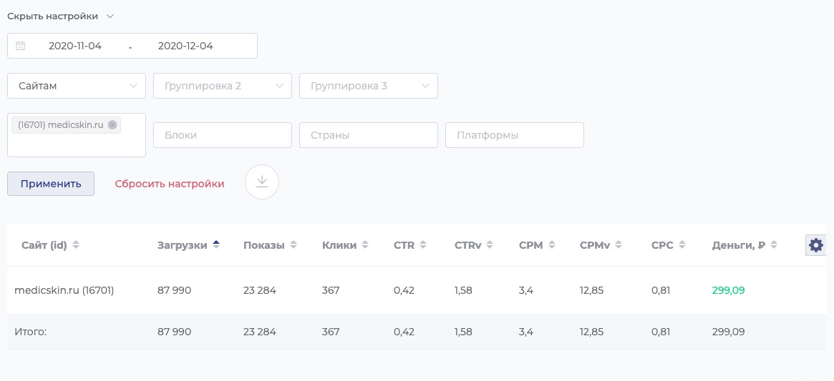Click the calendar icon in date field

pos(21,46)
